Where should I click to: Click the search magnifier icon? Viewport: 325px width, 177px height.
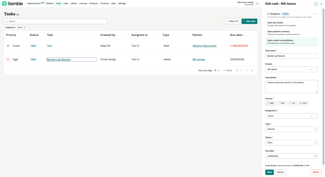[x=7, y=21]
